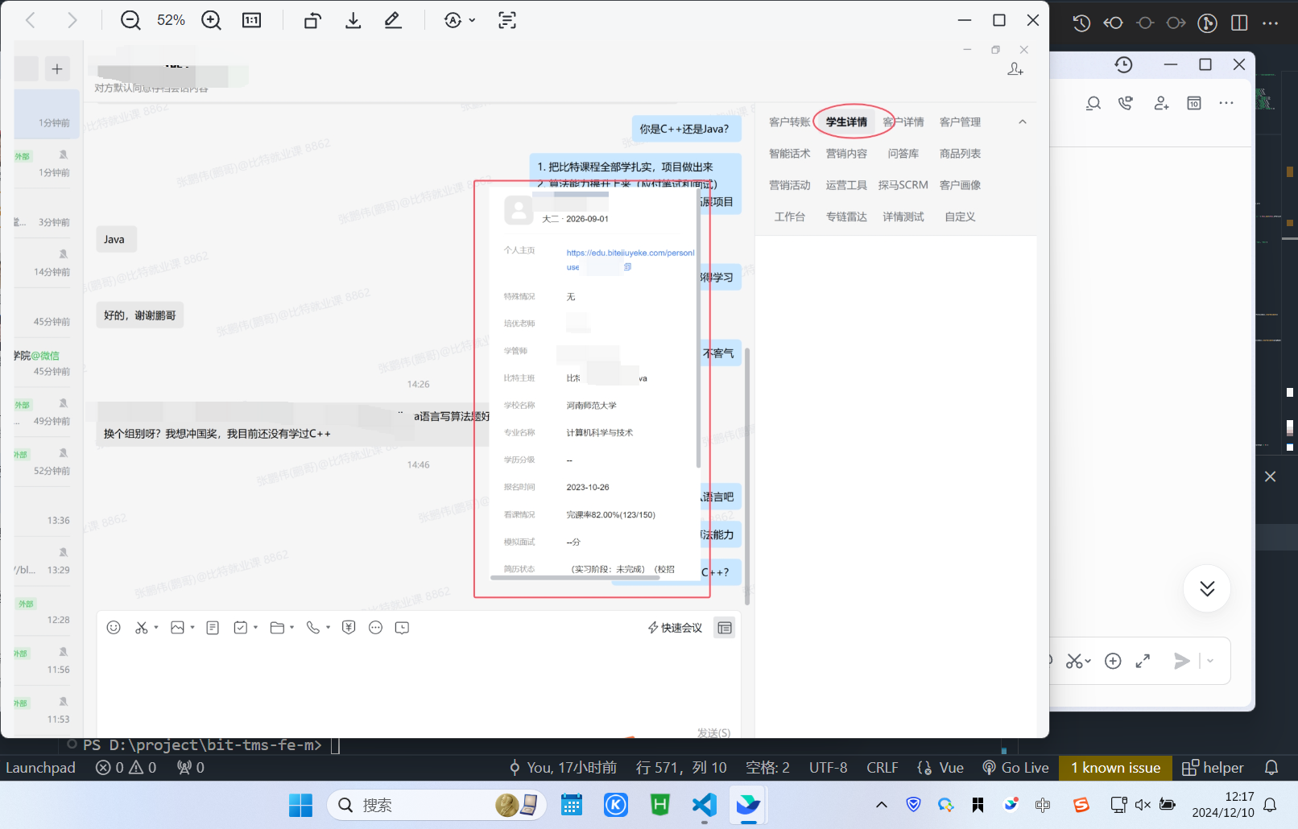Go to the previous image in the viewer
Image resolution: width=1298 pixels, height=829 pixels.
tap(31, 20)
